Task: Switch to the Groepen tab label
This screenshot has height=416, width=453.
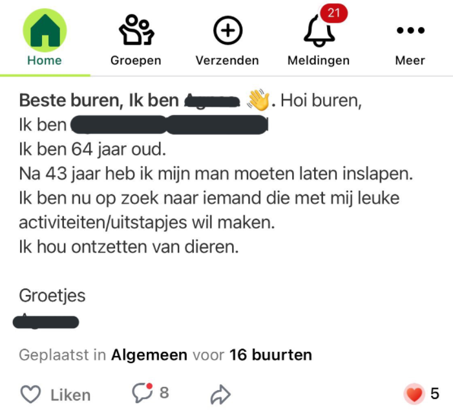Action: (x=135, y=61)
